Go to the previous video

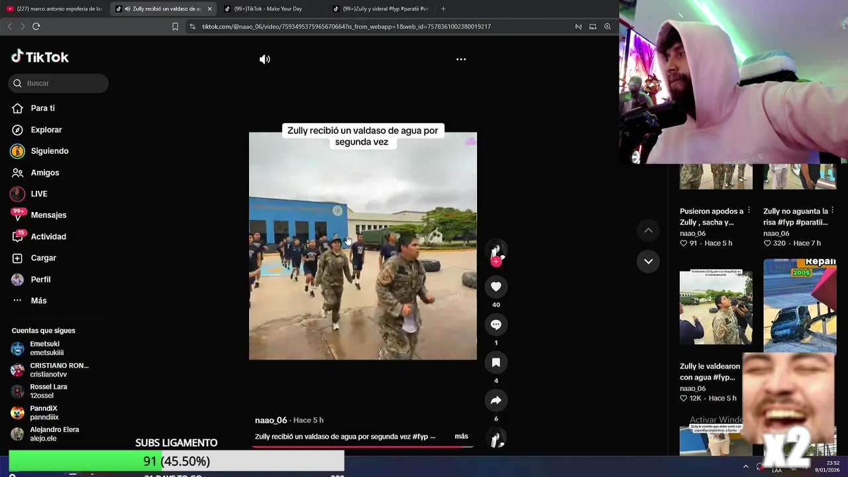(x=649, y=230)
